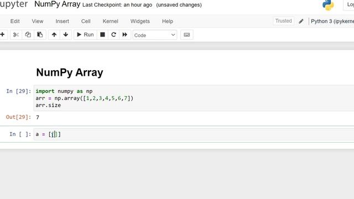Screen dimensions: 354x199
Task: Click the In [29] prompt label
Action: (18, 91)
